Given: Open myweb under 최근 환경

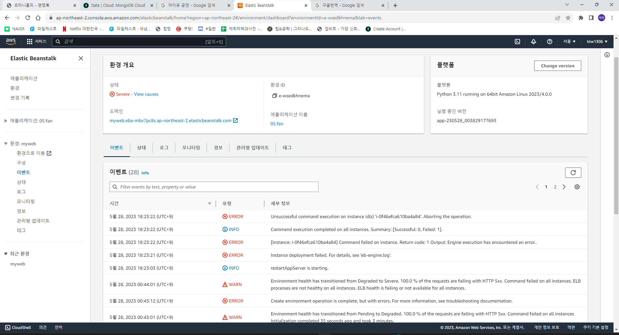Looking at the screenshot, I should pos(18,264).
